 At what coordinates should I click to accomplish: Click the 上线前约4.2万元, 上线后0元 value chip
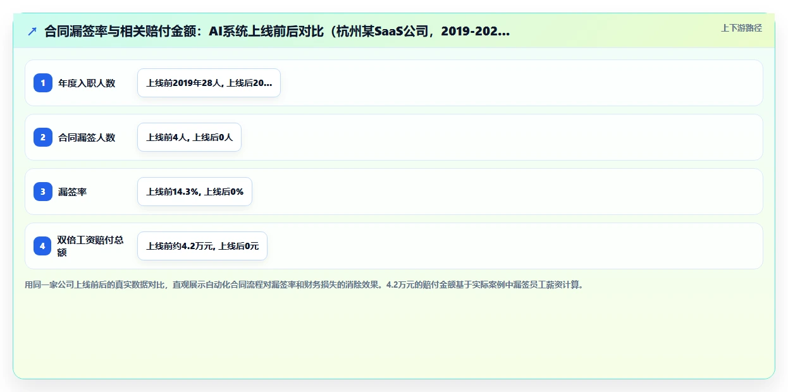pyautogui.click(x=202, y=246)
